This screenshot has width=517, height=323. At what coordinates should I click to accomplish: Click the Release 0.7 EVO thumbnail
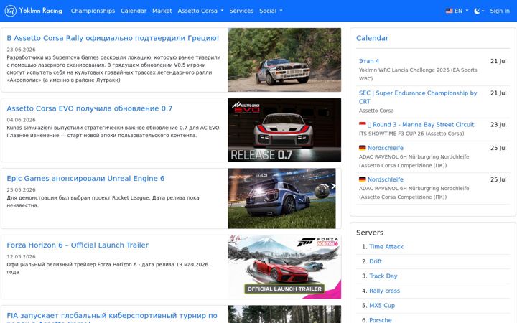pyautogui.click(x=284, y=130)
